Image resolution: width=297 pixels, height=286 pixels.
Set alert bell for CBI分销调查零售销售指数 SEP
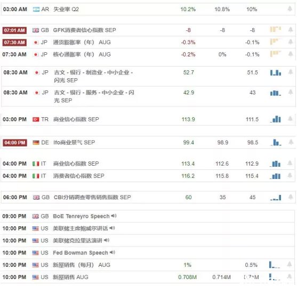coord(291,197)
